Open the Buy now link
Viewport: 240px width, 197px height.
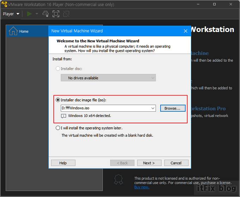142,187
